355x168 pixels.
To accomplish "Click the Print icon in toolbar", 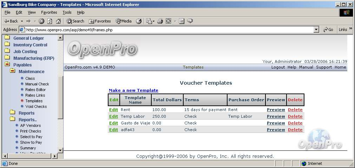I will (x=160, y=21).
